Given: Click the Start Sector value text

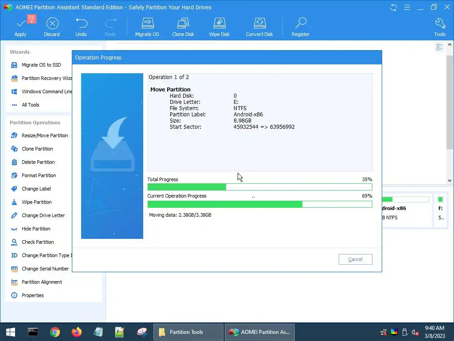Looking at the screenshot, I should tap(264, 127).
